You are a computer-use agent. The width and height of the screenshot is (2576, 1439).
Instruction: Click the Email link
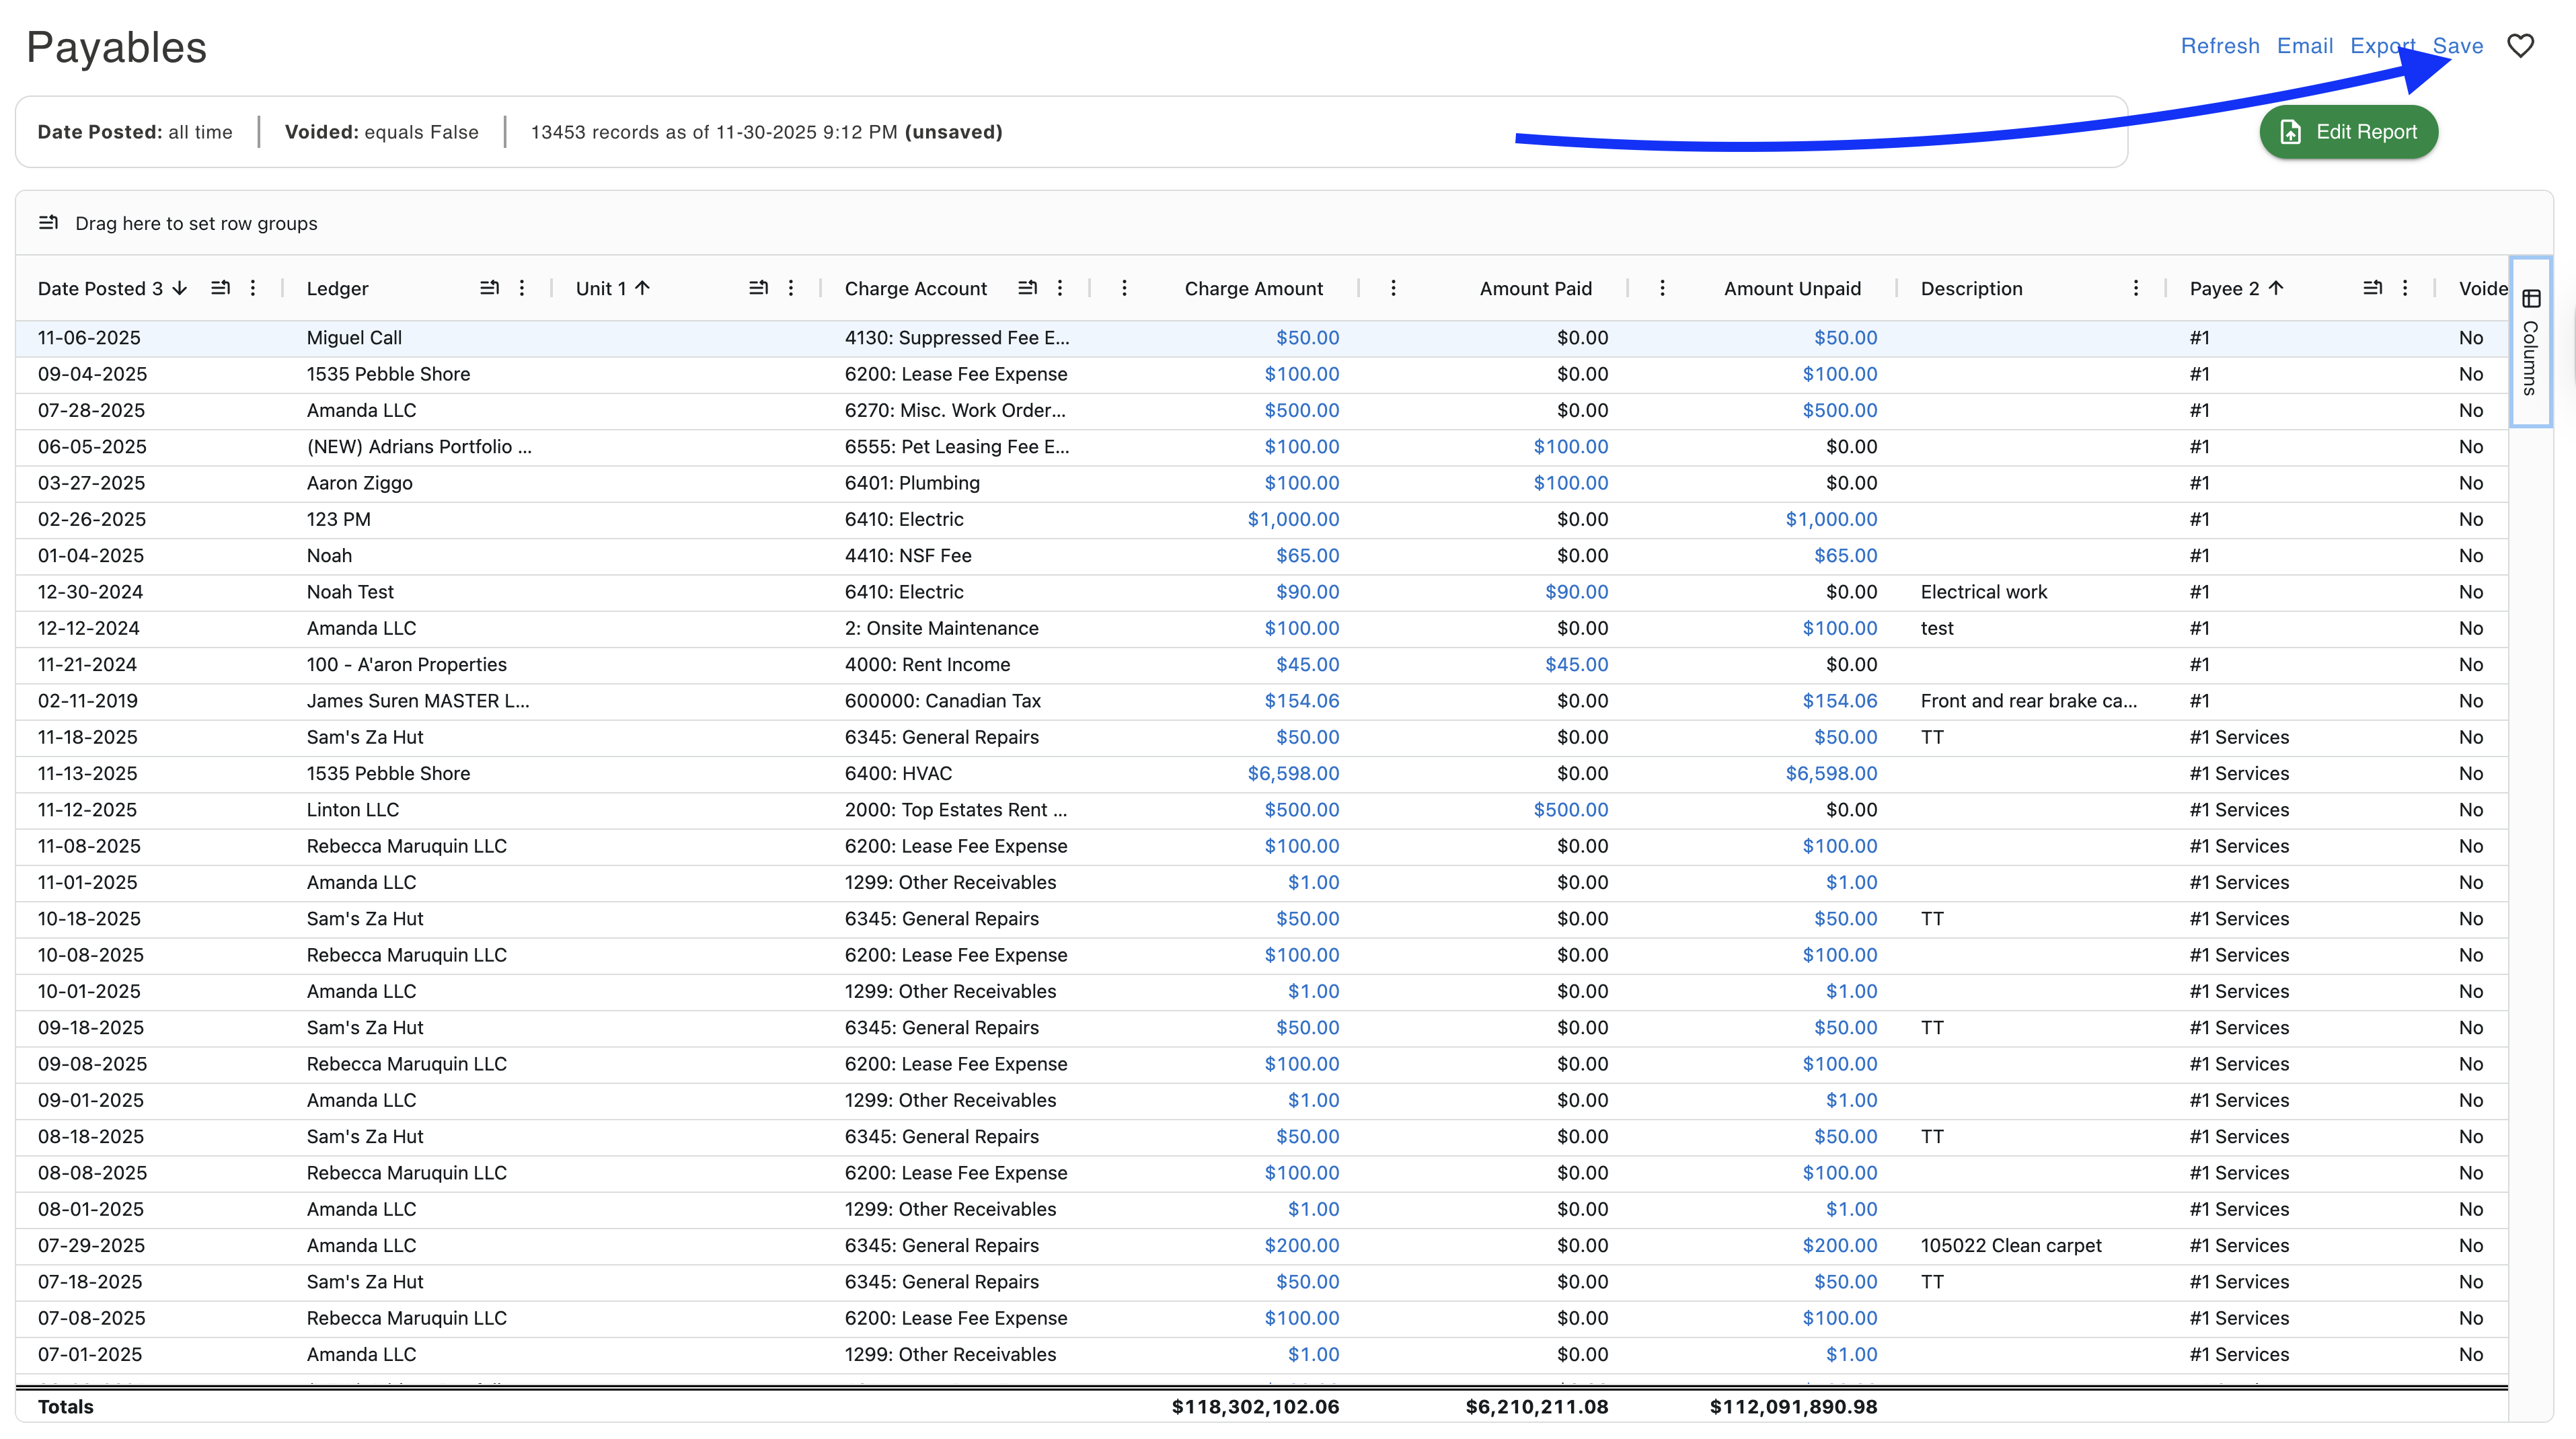point(2304,46)
